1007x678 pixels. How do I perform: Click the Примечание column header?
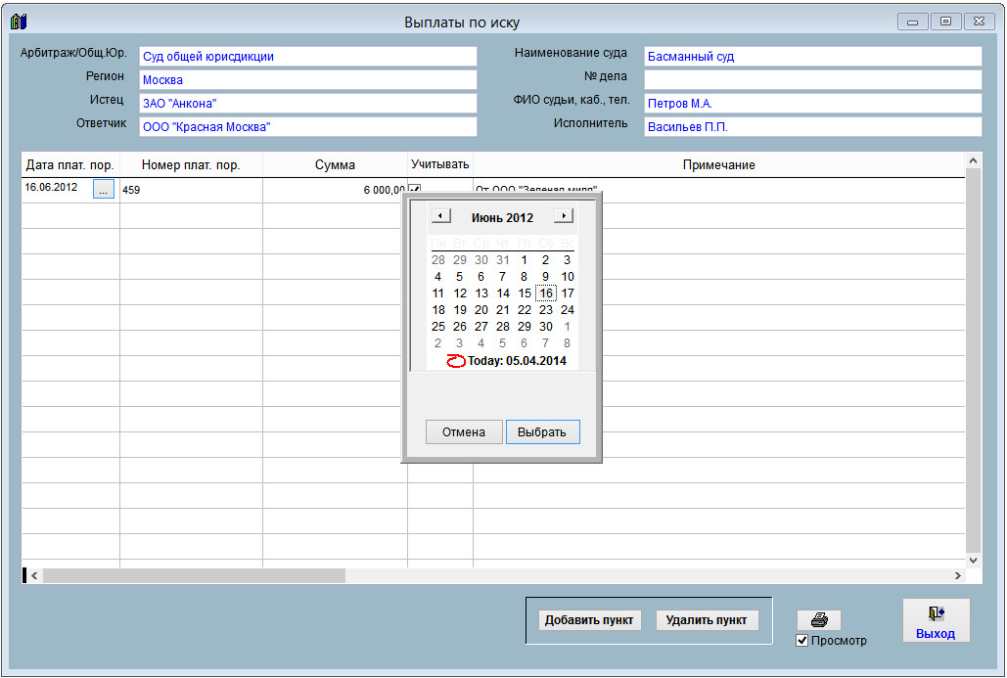[x=718, y=165]
